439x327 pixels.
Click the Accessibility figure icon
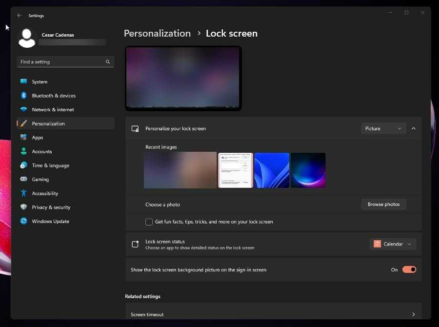pos(24,193)
